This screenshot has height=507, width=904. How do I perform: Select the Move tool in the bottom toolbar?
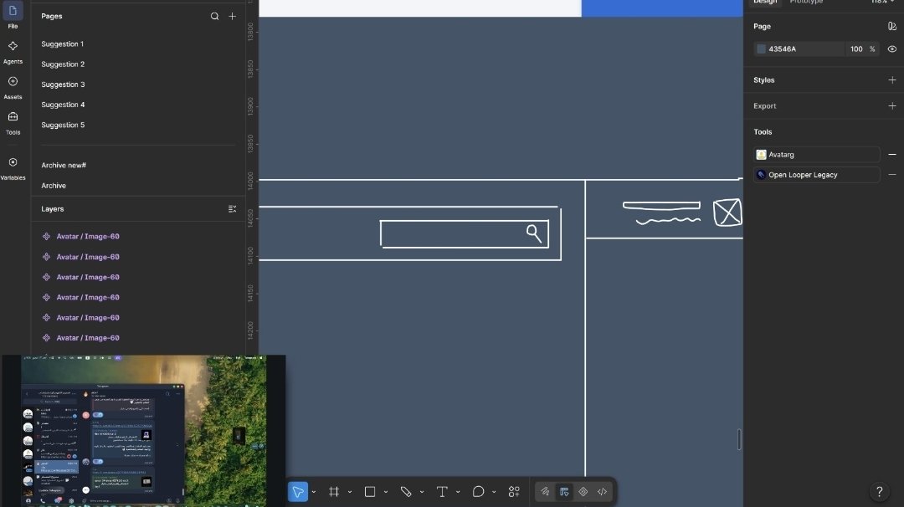[x=298, y=491]
